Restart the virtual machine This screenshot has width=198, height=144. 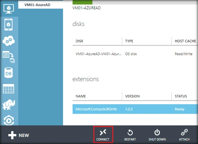130,135
